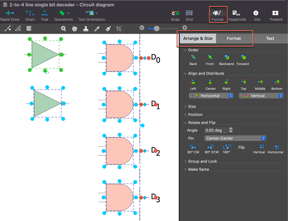Switch to the Format tab

click(234, 38)
